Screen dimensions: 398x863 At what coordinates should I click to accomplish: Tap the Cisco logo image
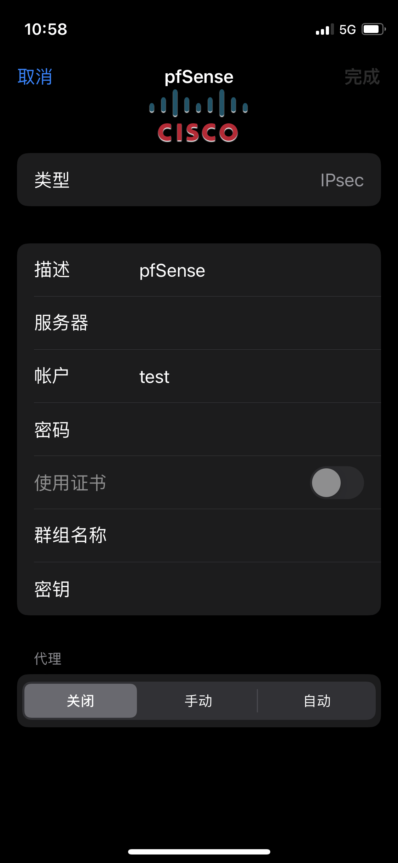point(198,116)
